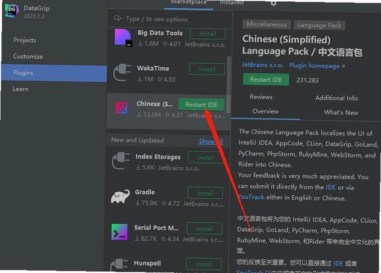Select the Chinese (S... plugin title
381x273 pixels.
154,104
